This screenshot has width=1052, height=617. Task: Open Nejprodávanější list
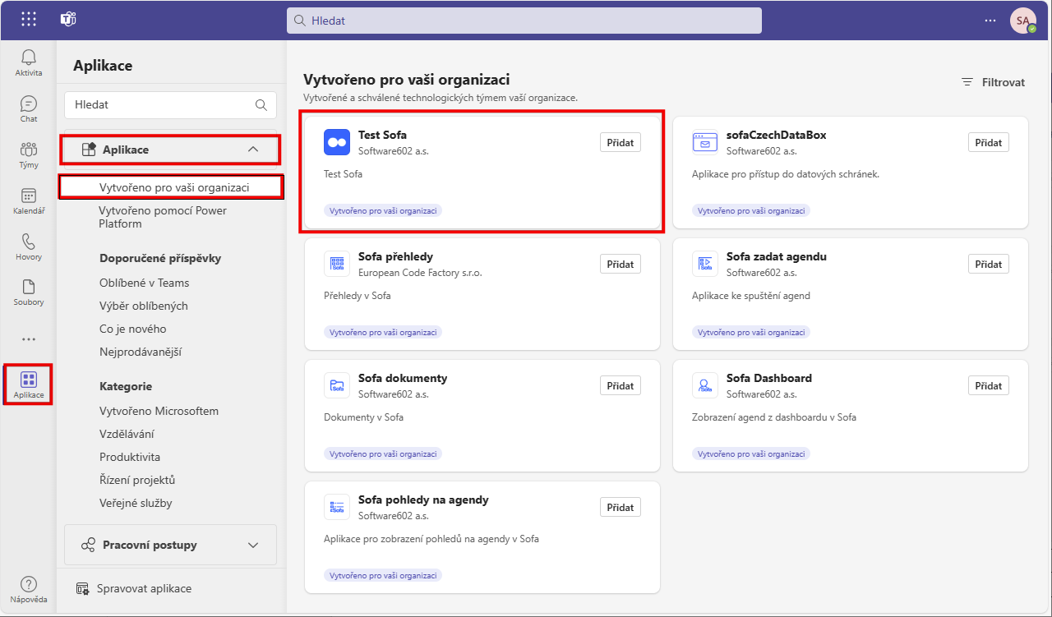141,352
